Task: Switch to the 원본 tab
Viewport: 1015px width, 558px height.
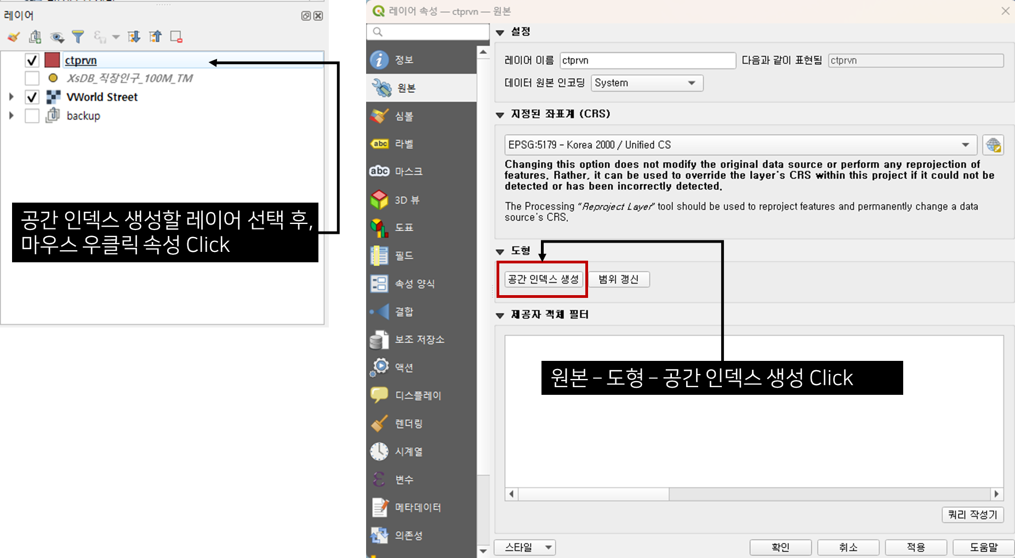Action: [421, 88]
